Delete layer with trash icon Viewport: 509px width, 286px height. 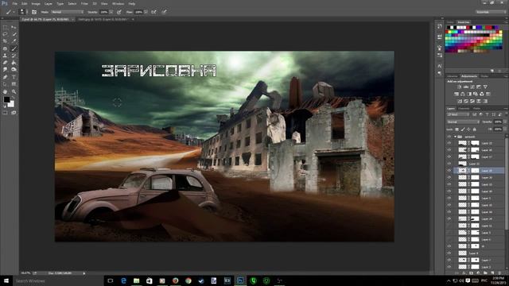[x=499, y=273]
